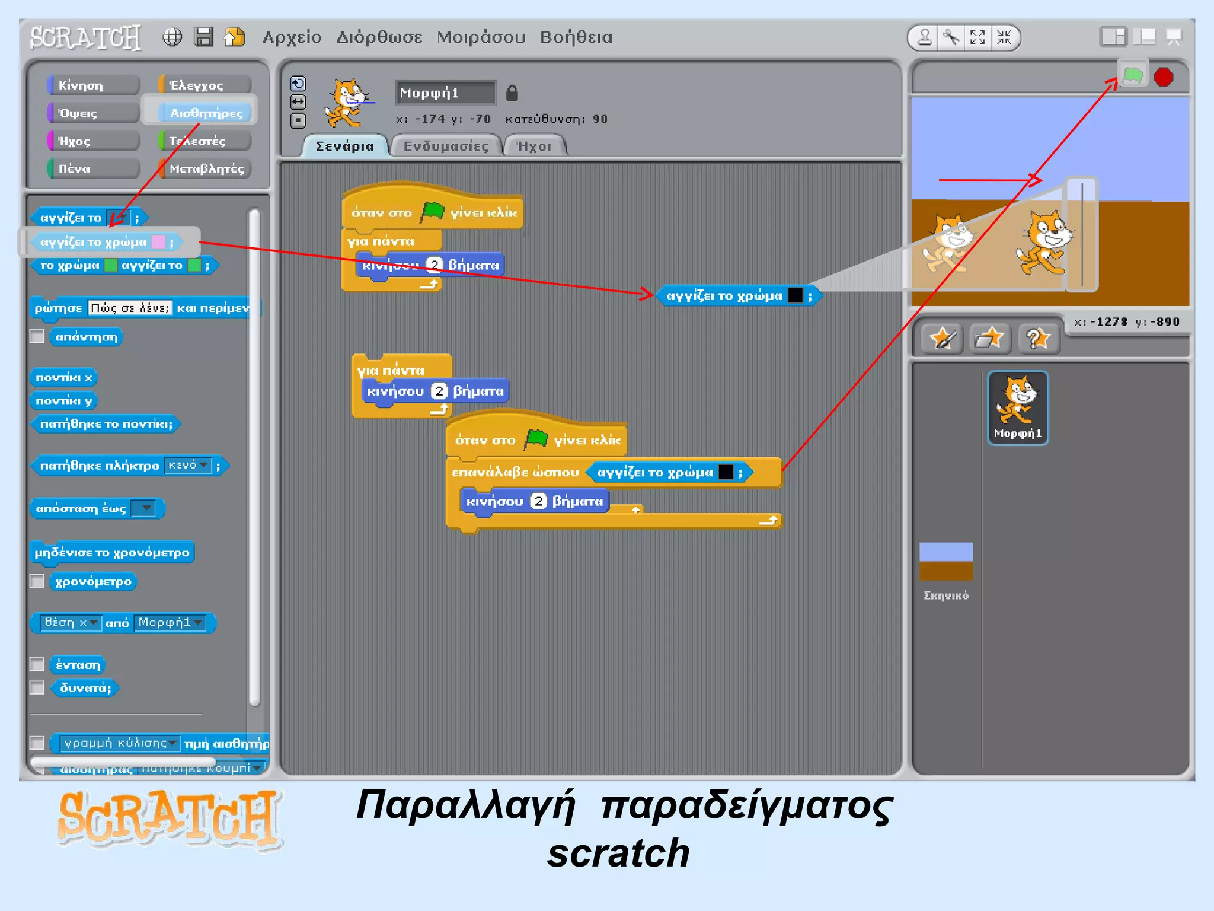This screenshot has height=911, width=1214.
Task: Open dropdown in αγγίζει το block
Action: tap(118, 218)
